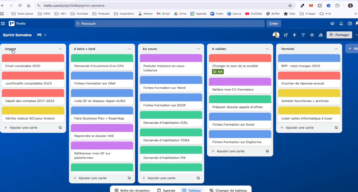Open the 8/8 checklist badge

(x=218, y=72)
